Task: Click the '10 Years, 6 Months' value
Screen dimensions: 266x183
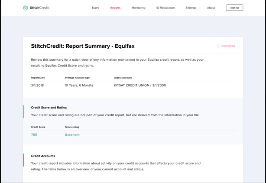Action: click(x=79, y=85)
